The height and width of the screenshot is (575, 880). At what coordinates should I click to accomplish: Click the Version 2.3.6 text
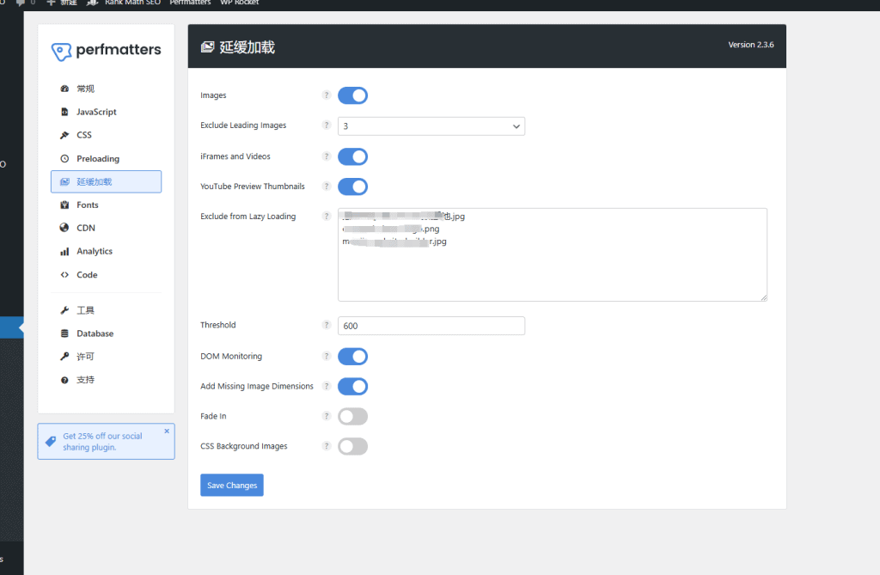751,45
